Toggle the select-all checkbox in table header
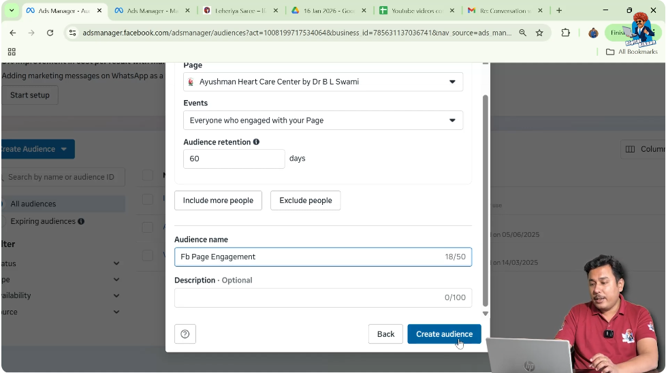Viewport: 666px width, 373px height. coord(147,175)
